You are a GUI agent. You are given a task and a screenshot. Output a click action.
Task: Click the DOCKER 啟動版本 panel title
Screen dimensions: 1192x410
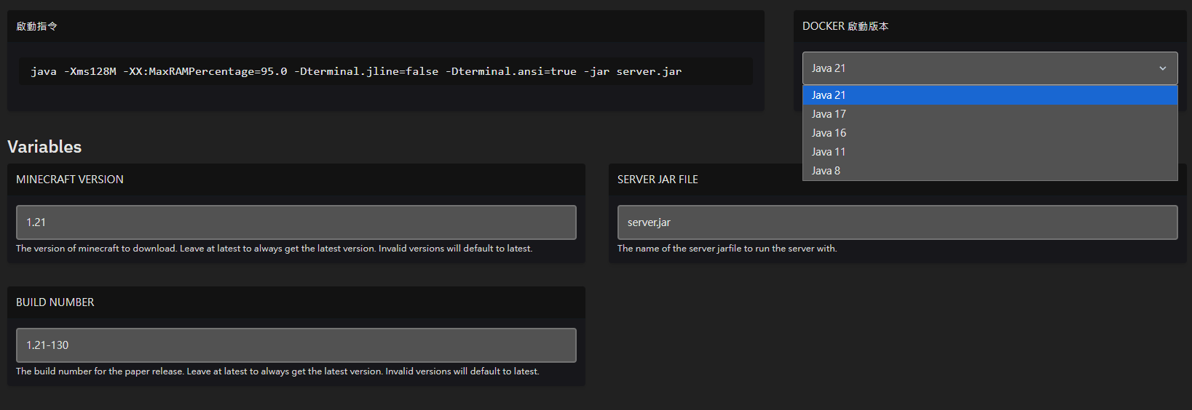[845, 26]
